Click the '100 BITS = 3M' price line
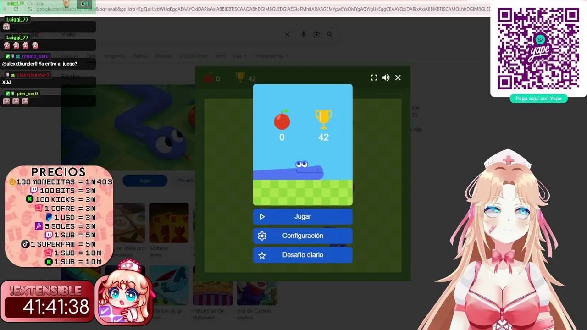 pos(63,191)
